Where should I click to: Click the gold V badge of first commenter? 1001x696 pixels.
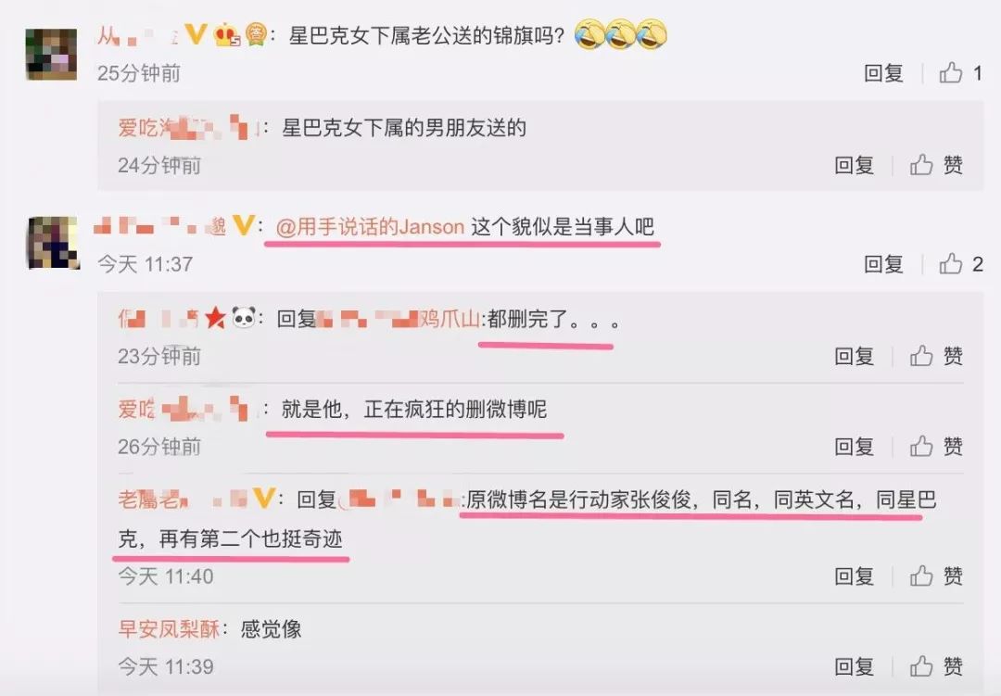196,34
